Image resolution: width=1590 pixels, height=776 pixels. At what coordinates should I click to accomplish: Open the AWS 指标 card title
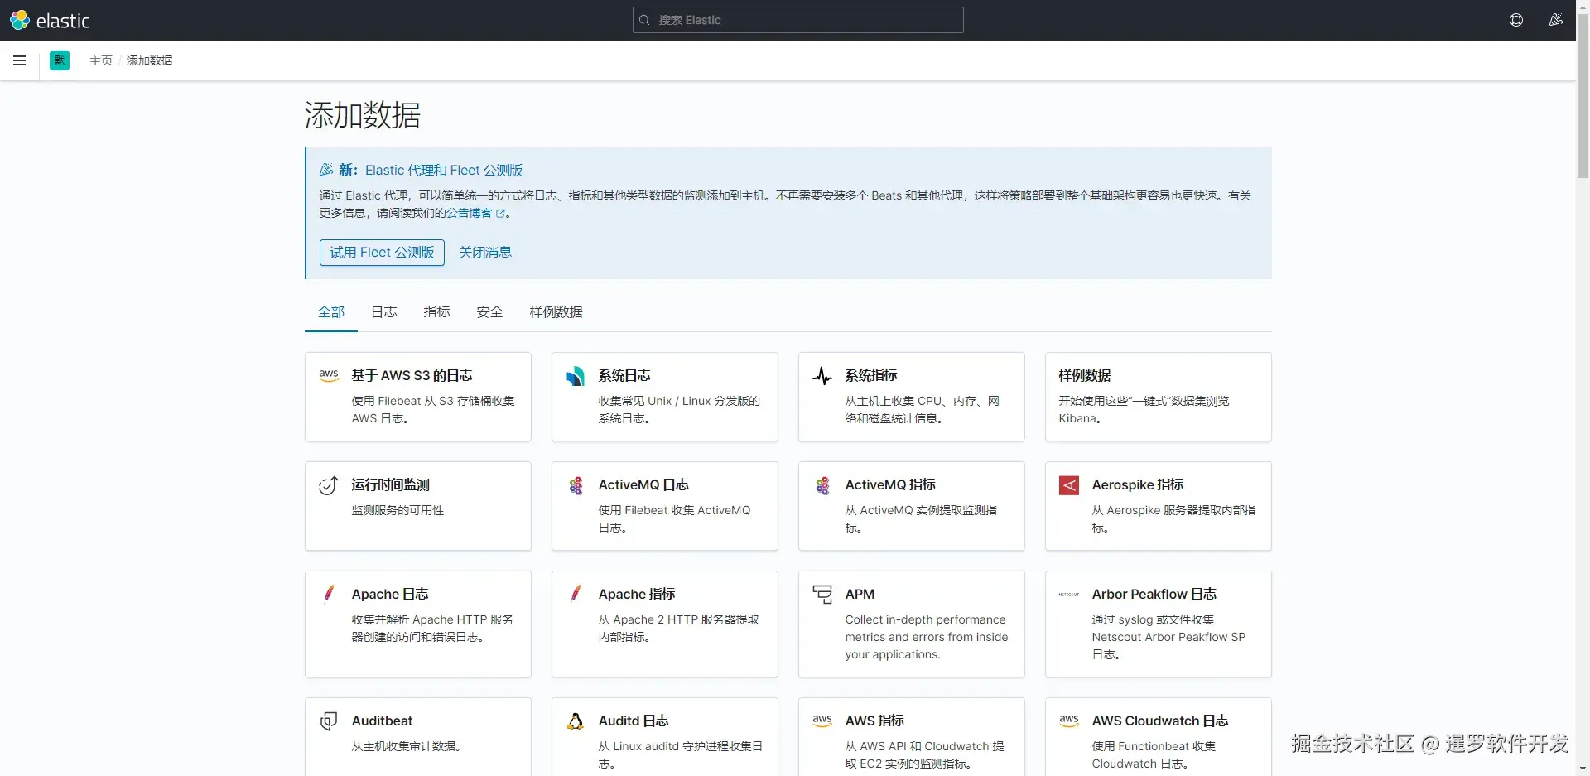pos(875,721)
